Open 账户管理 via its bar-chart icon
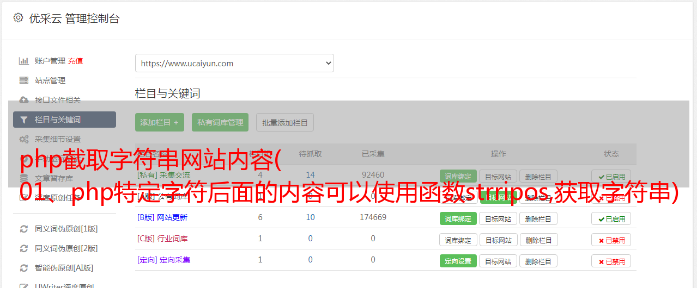This screenshot has height=288, width=697. [x=23, y=61]
